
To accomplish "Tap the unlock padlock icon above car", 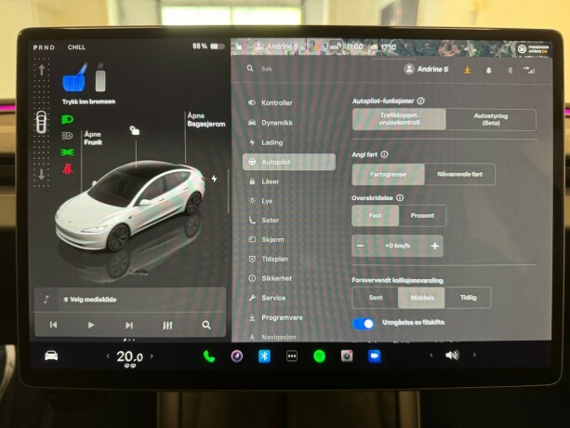I will pos(135,130).
